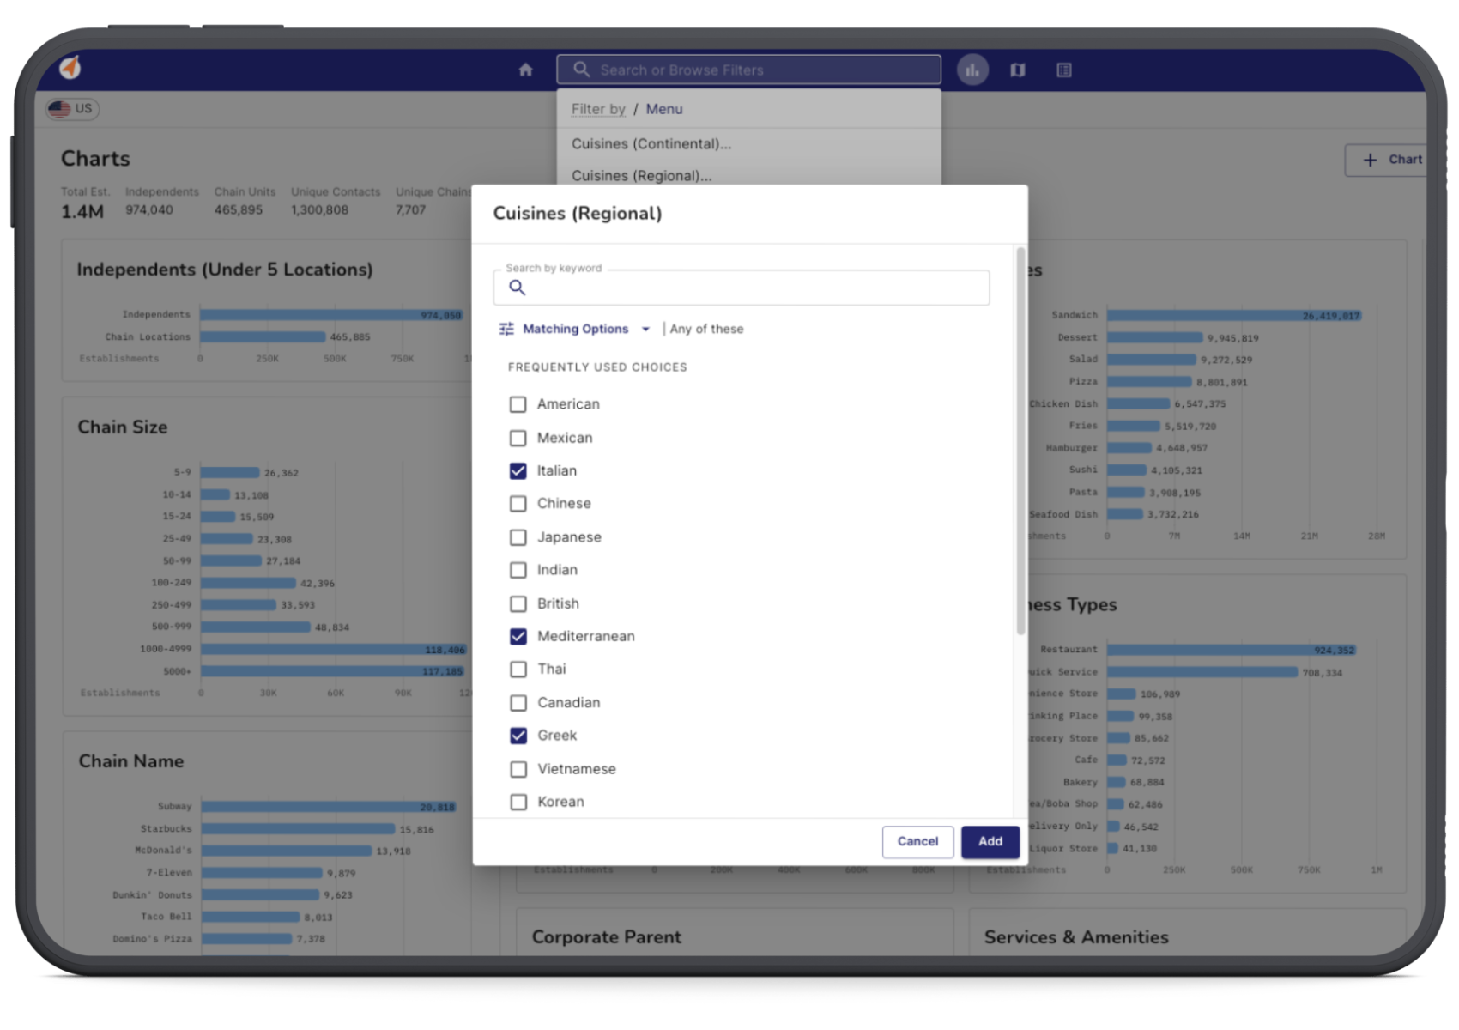This screenshot has width=1459, height=1030.
Task: Check the American cuisine checkbox
Action: pyautogui.click(x=518, y=404)
